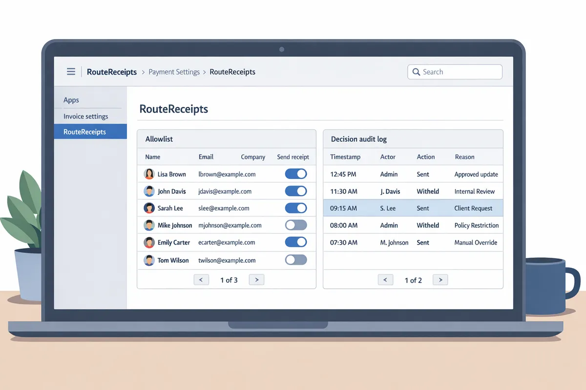586x390 pixels.
Task: Open Invoice settings in sidebar
Action: click(x=86, y=117)
